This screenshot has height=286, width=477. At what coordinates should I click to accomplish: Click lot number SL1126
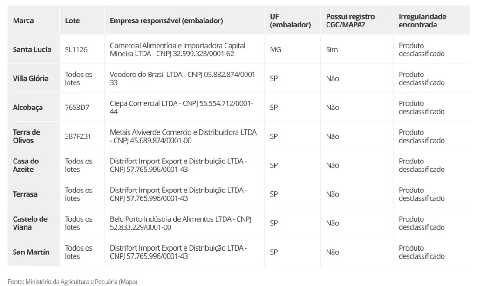[x=76, y=49]
